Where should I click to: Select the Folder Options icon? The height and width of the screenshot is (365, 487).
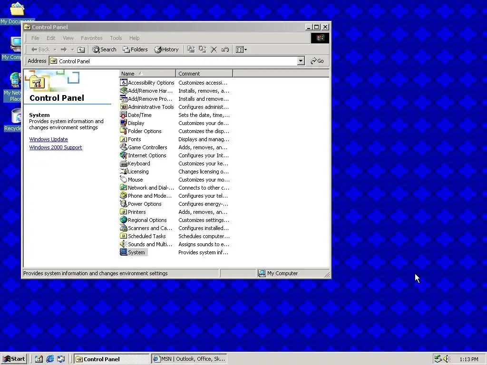pos(124,131)
